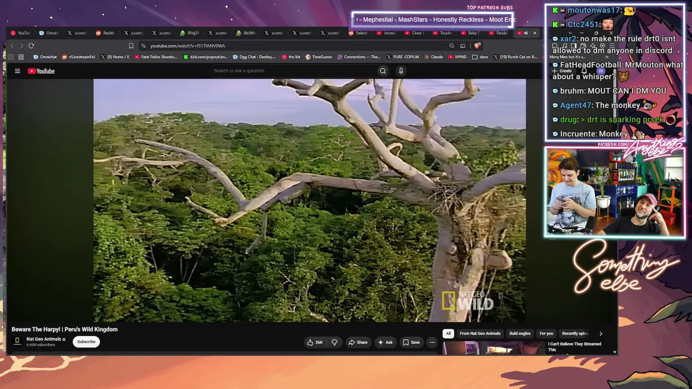Viewport: 692px width, 389px height.
Task: Open the address bar site information icon
Action: click(143, 46)
